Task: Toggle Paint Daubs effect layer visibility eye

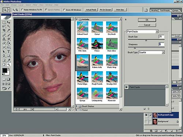Action: click(x=127, y=87)
